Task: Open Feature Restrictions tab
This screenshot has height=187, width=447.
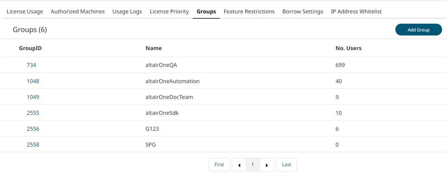Action: click(x=249, y=11)
